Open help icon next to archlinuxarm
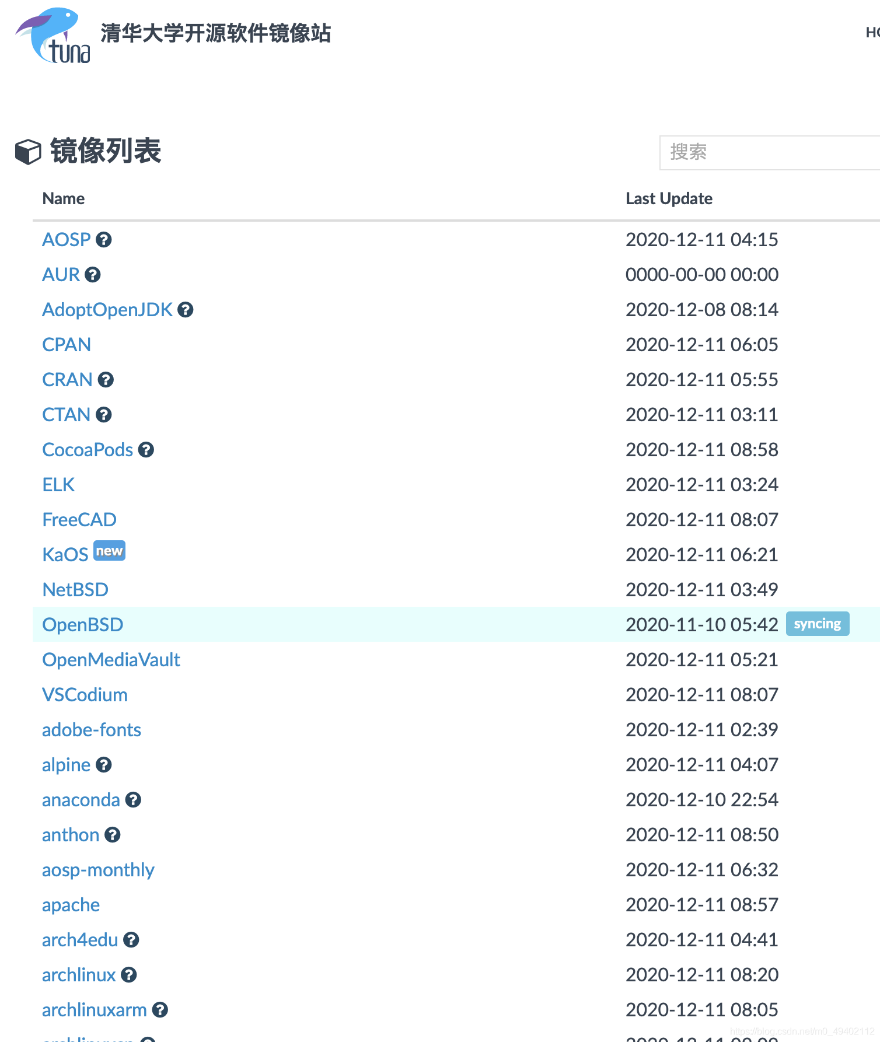Viewport: 880px width, 1042px height. (x=160, y=1010)
